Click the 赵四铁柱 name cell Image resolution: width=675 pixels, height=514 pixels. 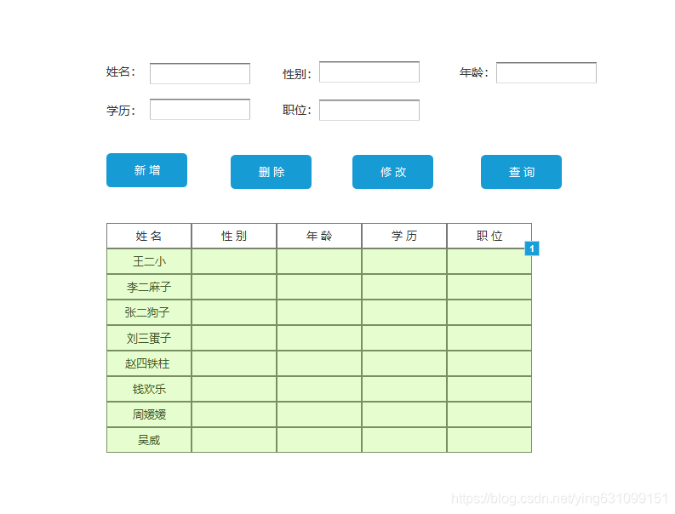click(x=149, y=363)
